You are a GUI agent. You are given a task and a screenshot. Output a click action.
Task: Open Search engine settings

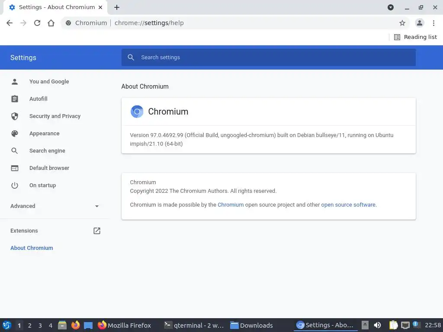click(47, 151)
